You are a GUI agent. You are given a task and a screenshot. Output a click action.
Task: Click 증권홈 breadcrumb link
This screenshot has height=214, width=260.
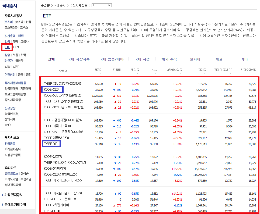pos(45,5)
